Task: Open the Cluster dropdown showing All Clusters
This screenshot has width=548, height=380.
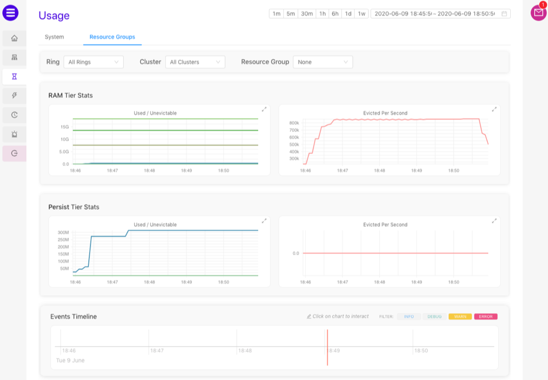Action: coord(195,62)
